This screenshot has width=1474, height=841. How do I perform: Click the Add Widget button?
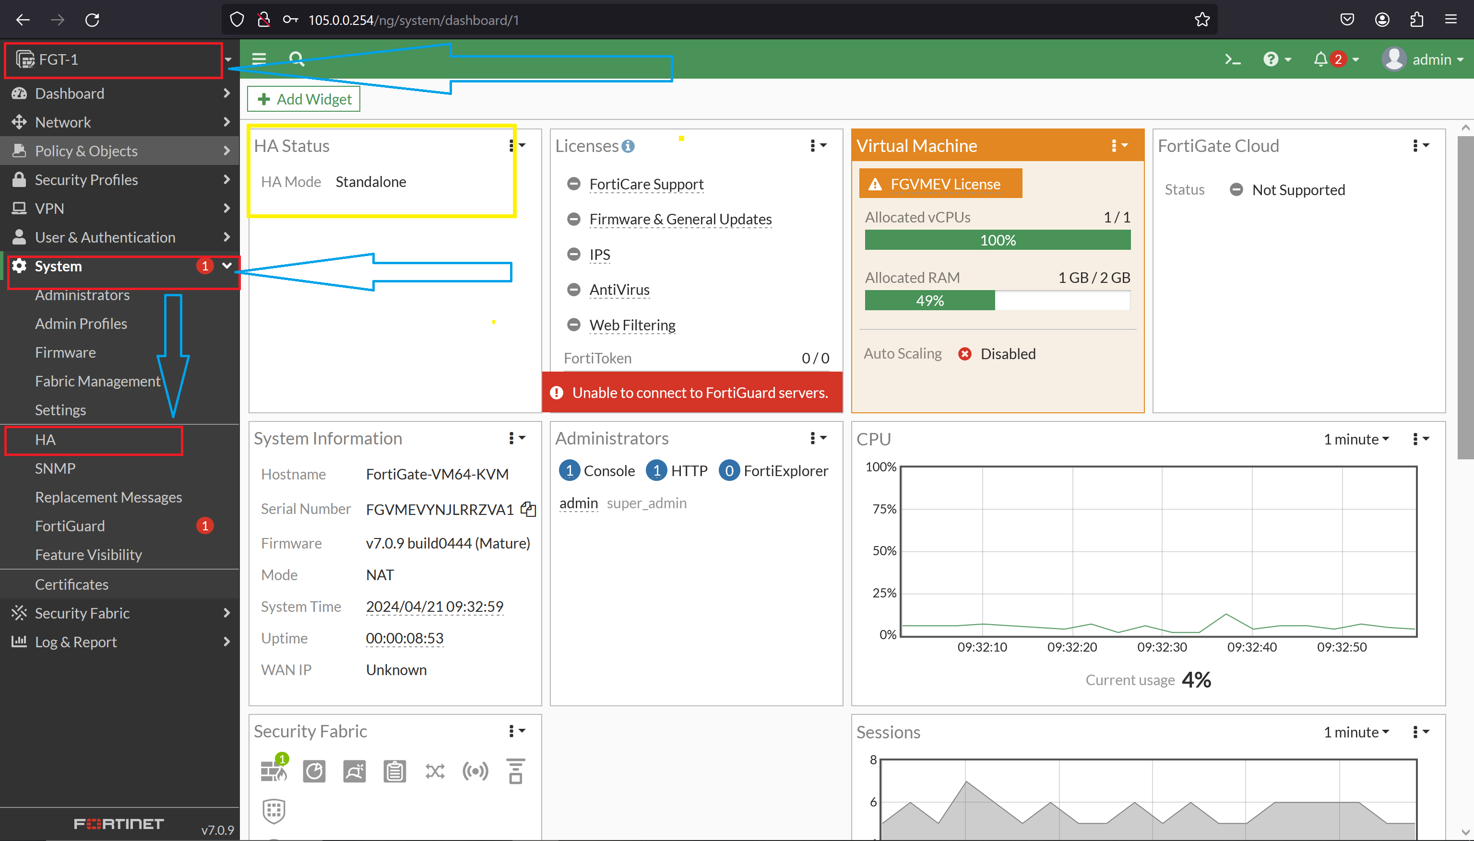[304, 99]
